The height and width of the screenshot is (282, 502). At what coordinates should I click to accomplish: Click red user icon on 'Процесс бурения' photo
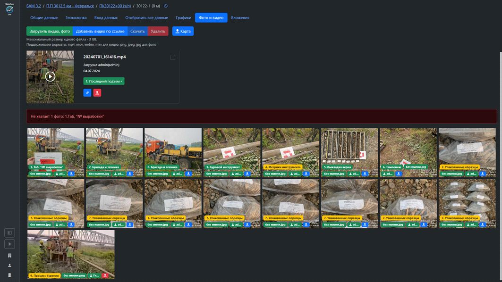(x=105, y=275)
